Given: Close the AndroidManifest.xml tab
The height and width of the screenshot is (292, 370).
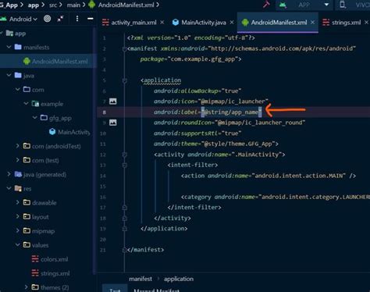Looking at the screenshot, I should (x=312, y=23).
